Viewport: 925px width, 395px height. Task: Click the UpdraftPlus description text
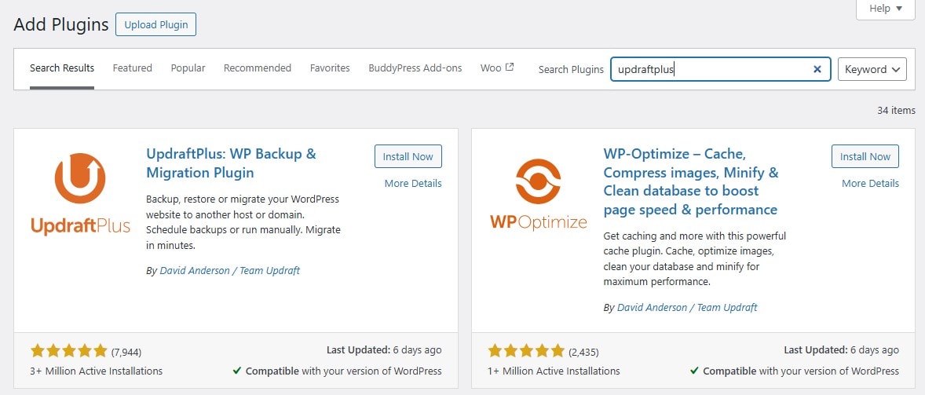pos(243,221)
